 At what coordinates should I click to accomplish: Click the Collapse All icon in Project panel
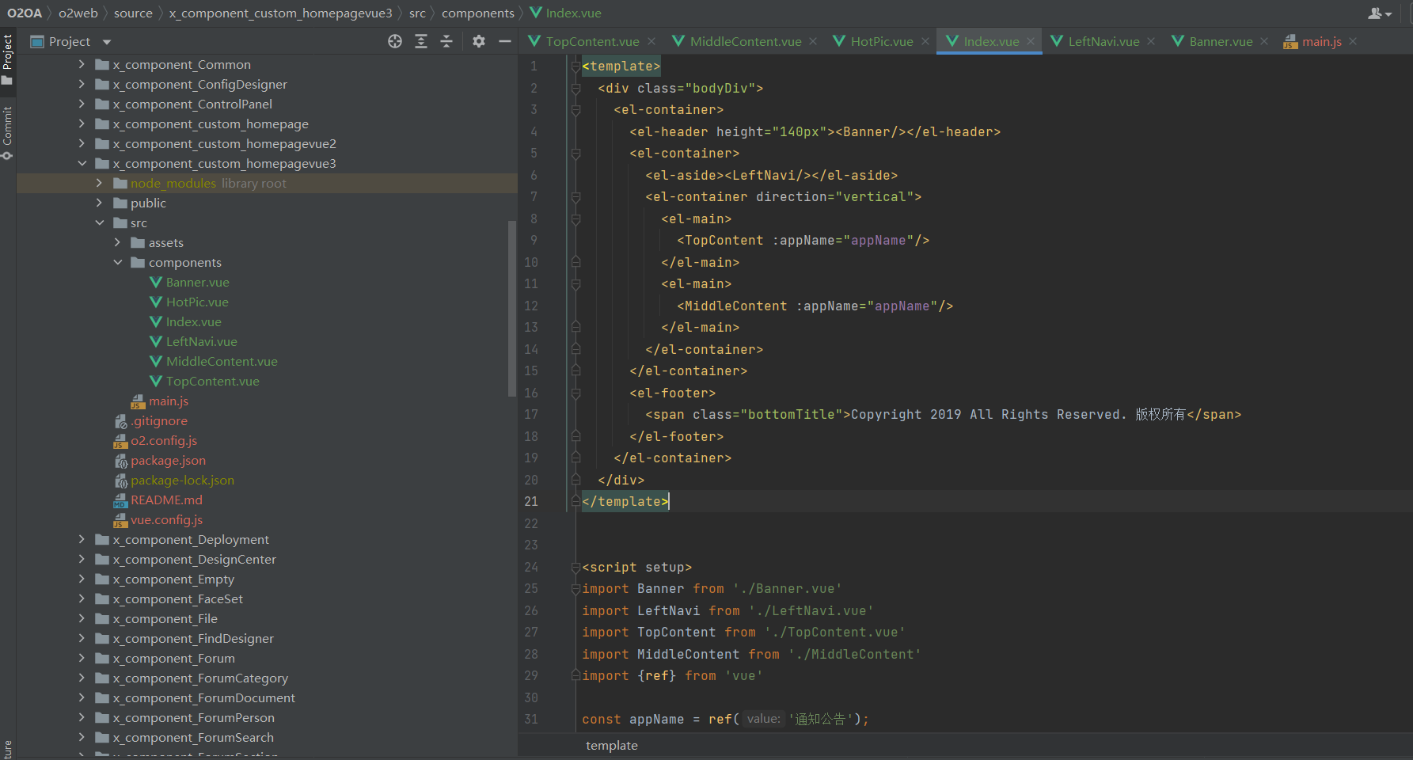click(x=446, y=41)
